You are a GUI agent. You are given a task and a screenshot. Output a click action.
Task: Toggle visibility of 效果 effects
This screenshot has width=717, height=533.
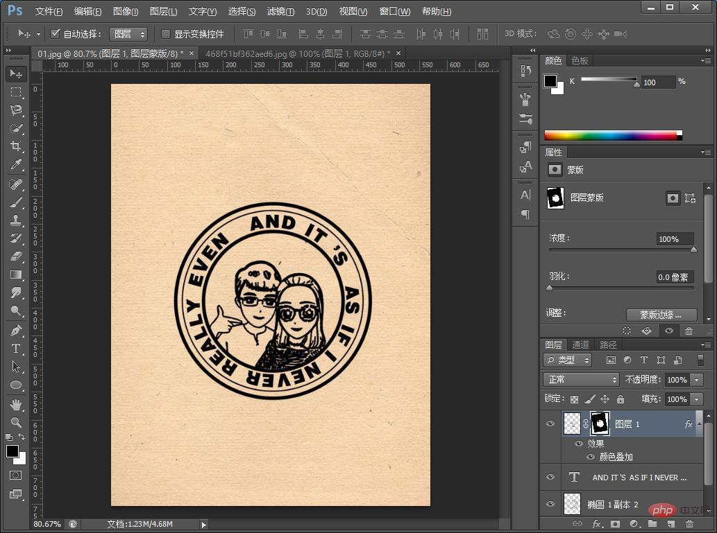[x=579, y=444]
